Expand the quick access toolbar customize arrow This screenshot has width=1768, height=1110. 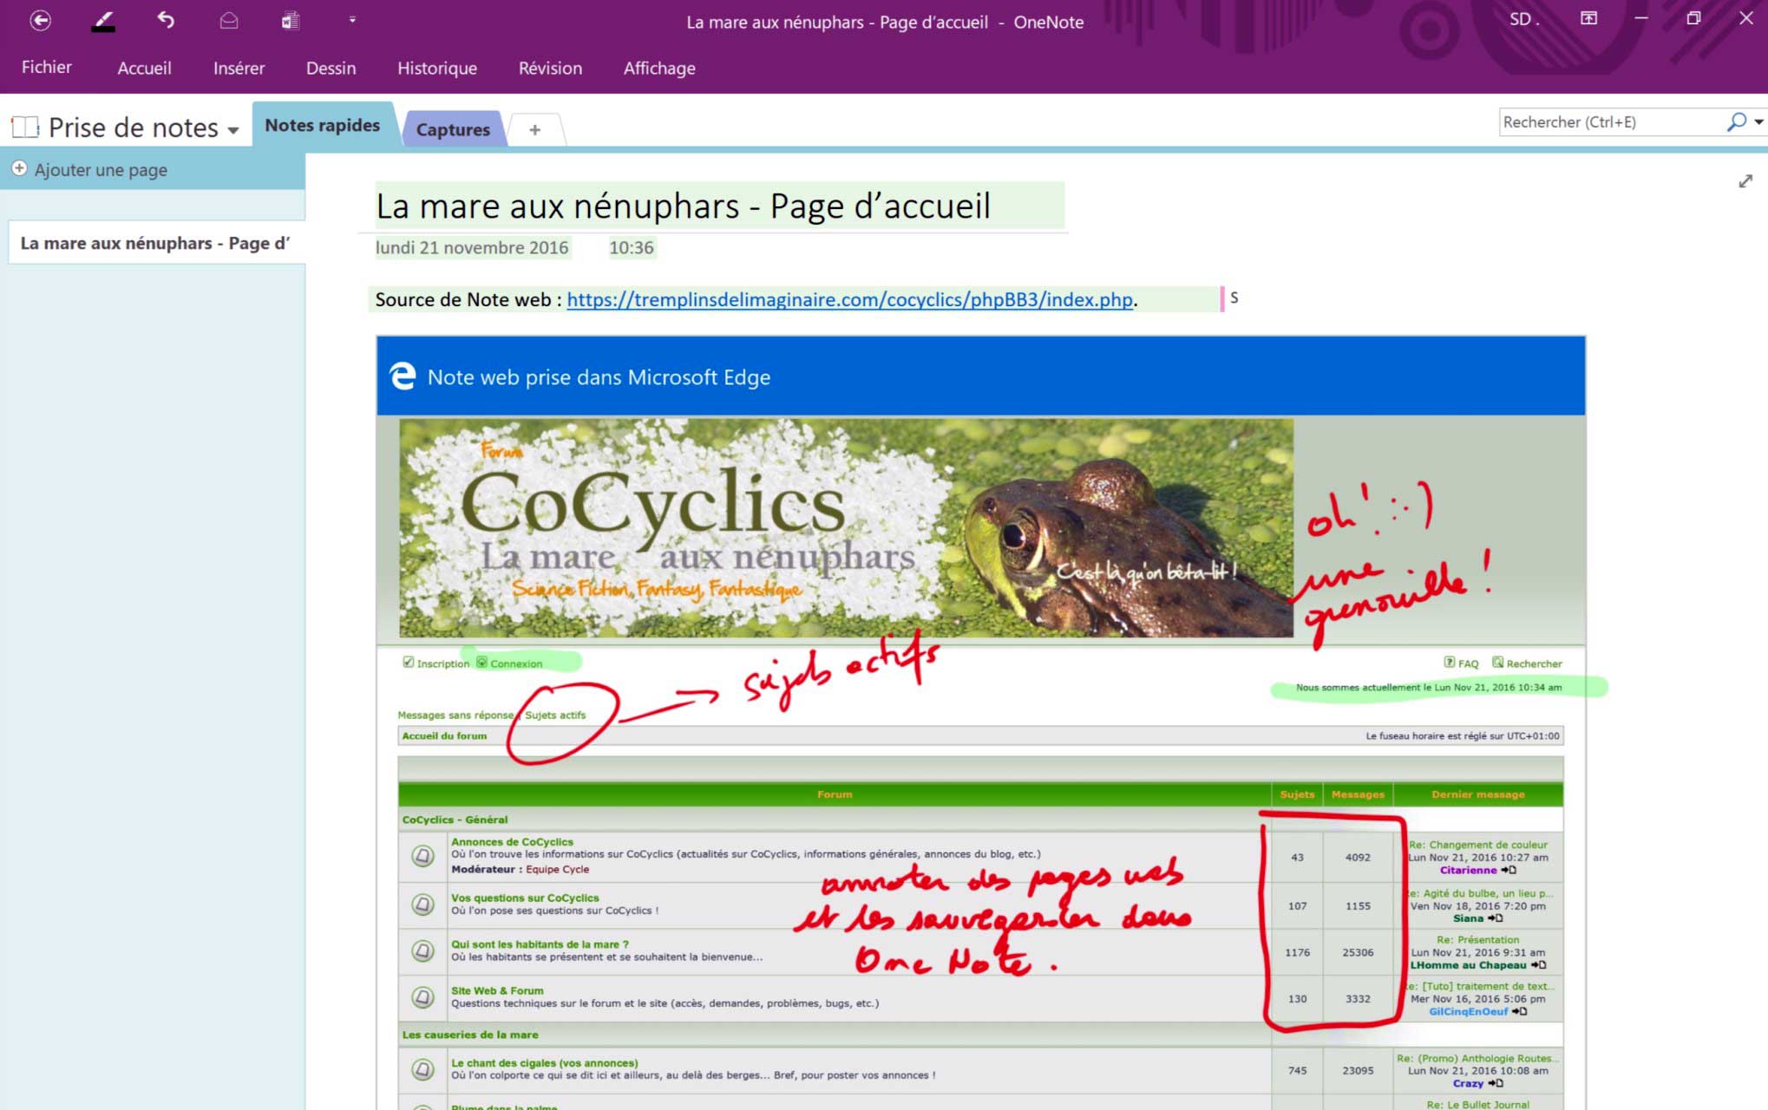tap(352, 20)
